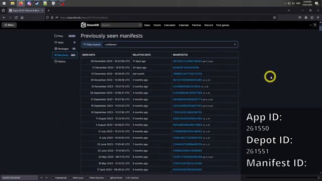Viewport: 322px width, 181px height.
Task: Open the Filter branch dropdown
Action: [170, 45]
